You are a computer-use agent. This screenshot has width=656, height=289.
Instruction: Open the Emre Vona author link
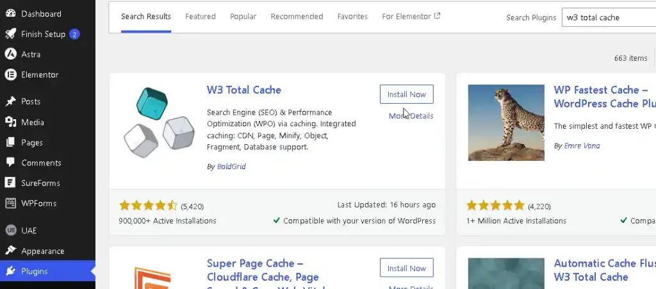click(582, 146)
